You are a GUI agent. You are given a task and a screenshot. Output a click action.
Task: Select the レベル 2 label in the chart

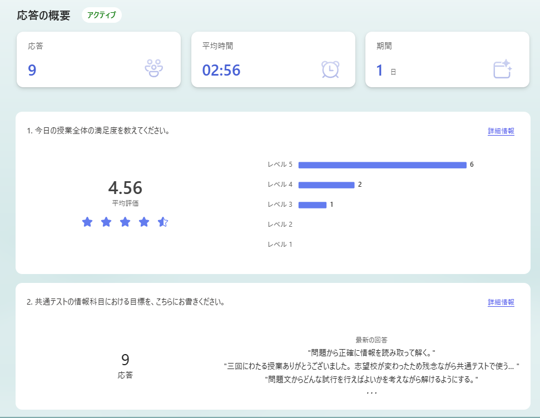(x=280, y=225)
